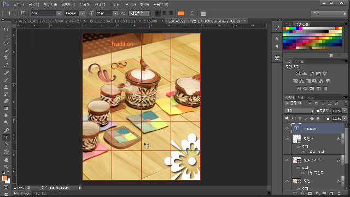The height and width of the screenshot is (197, 350).
Task: Open the font style dropdown showing Regular
Action: tap(82, 13)
